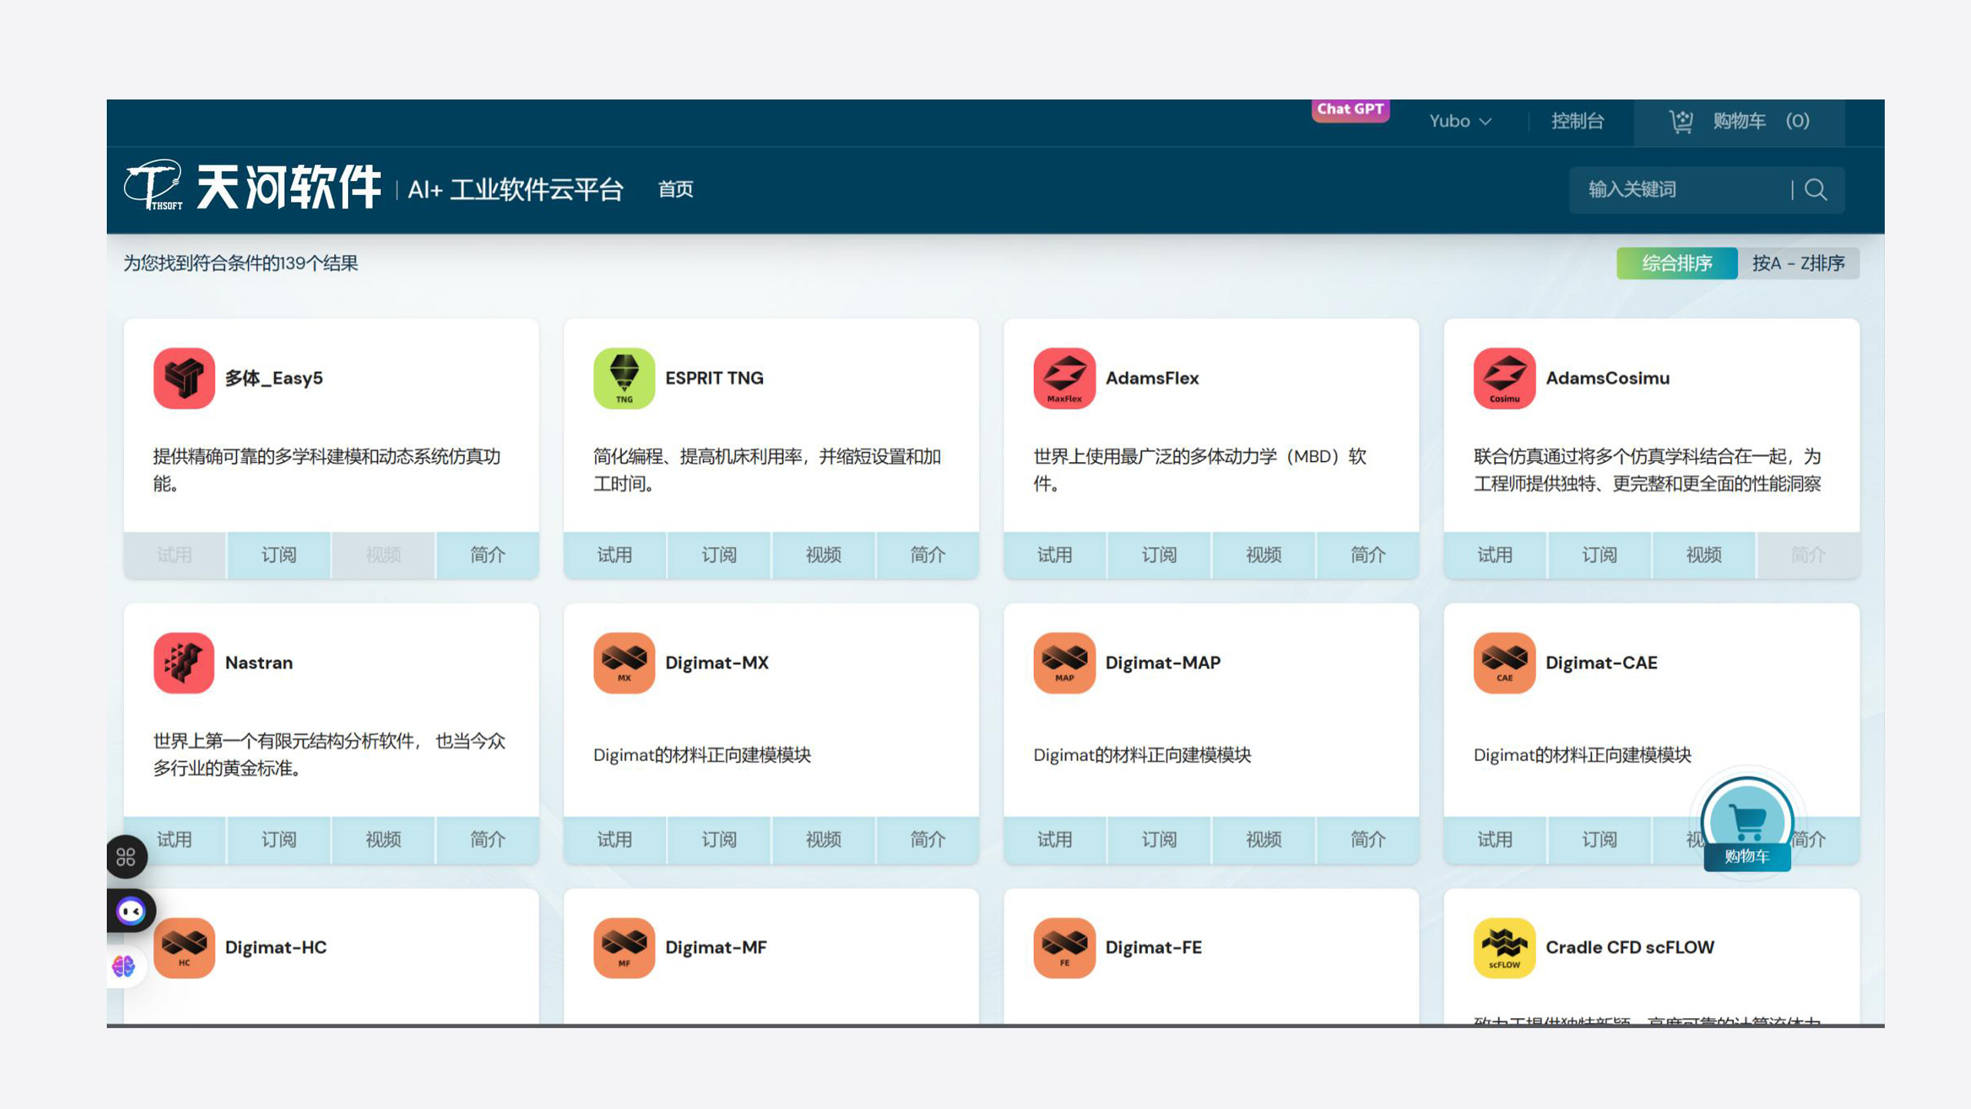Open the AdamsCosimu product icon
Screen dimensions: 1971x1109
click(x=1504, y=378)
